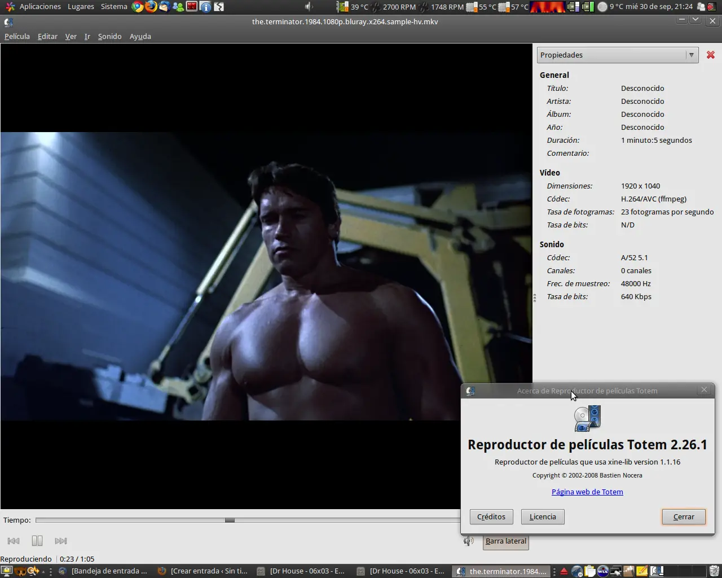Close the sidebar with the red X
The image size is (722, 578).
point(711,55)
